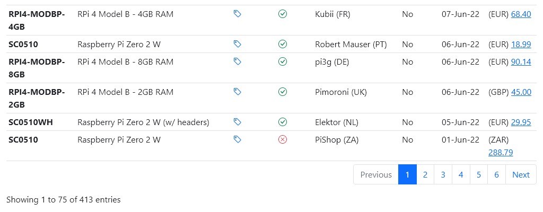Click the tag icon in Pimoroni (UK) row
Image resolution: width=543 pixels, height=212 pixels.
tap(238, 92)
